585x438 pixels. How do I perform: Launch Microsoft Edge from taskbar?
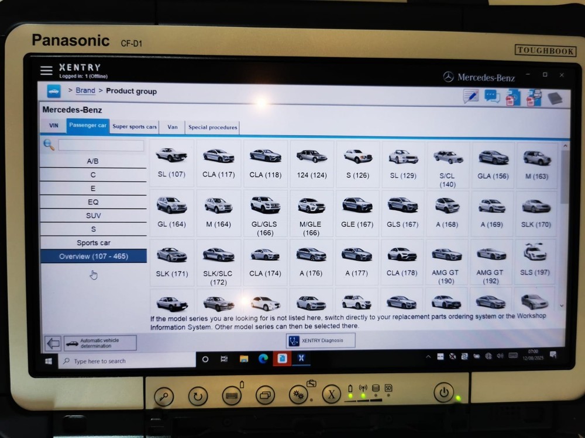click(263, 359)
